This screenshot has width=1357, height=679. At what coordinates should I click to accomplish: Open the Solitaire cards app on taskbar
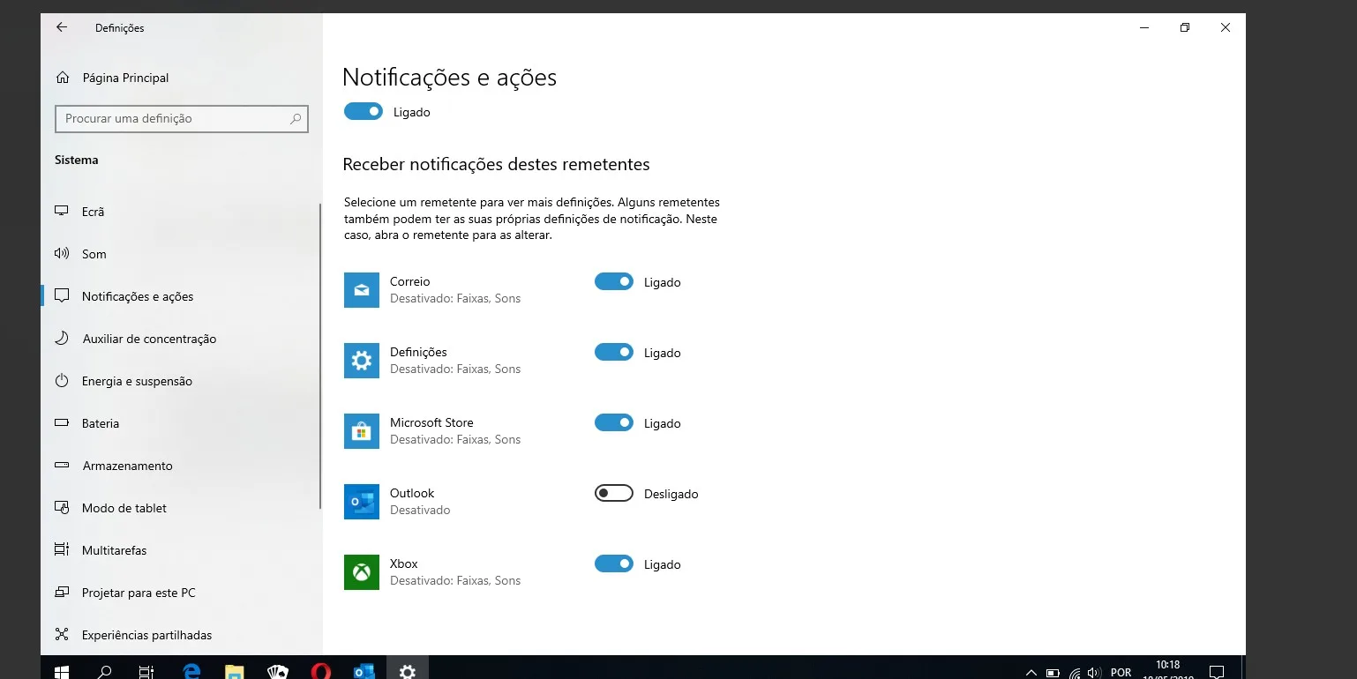click(x=277, y=672)
